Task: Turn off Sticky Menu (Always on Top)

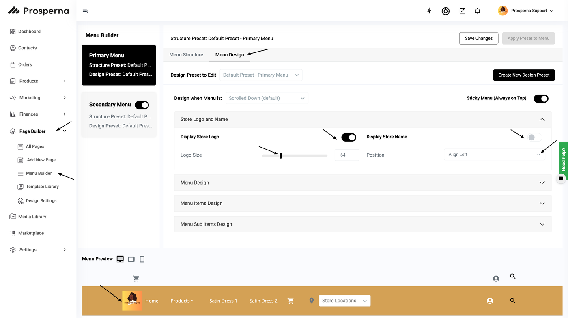Action: (541, 99)
